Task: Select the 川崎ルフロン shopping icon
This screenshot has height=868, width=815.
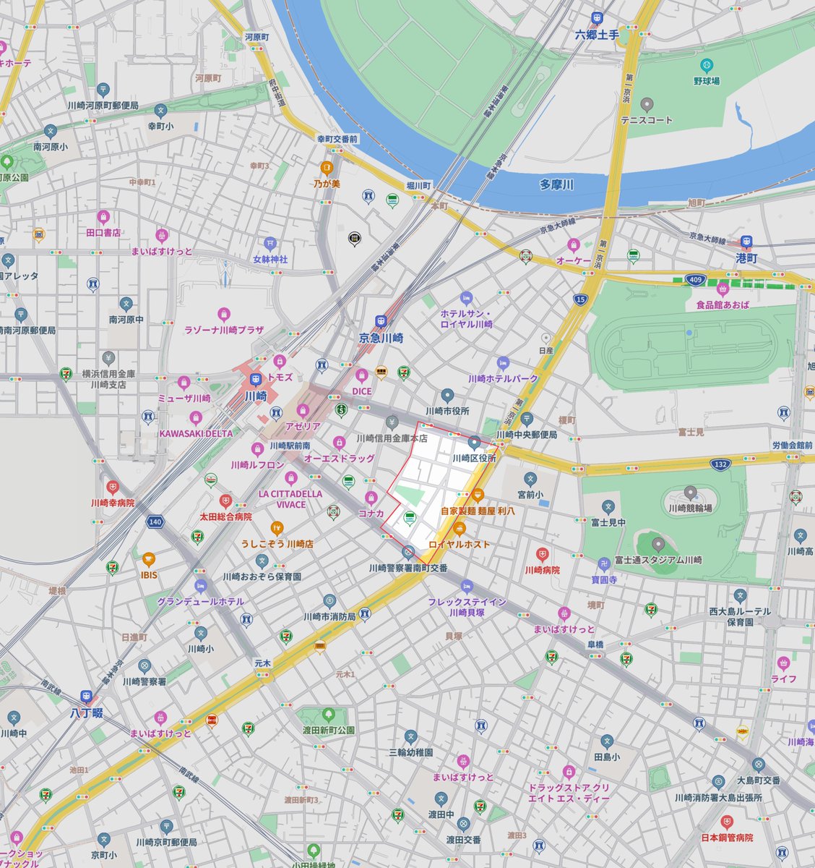Action: 257,449
